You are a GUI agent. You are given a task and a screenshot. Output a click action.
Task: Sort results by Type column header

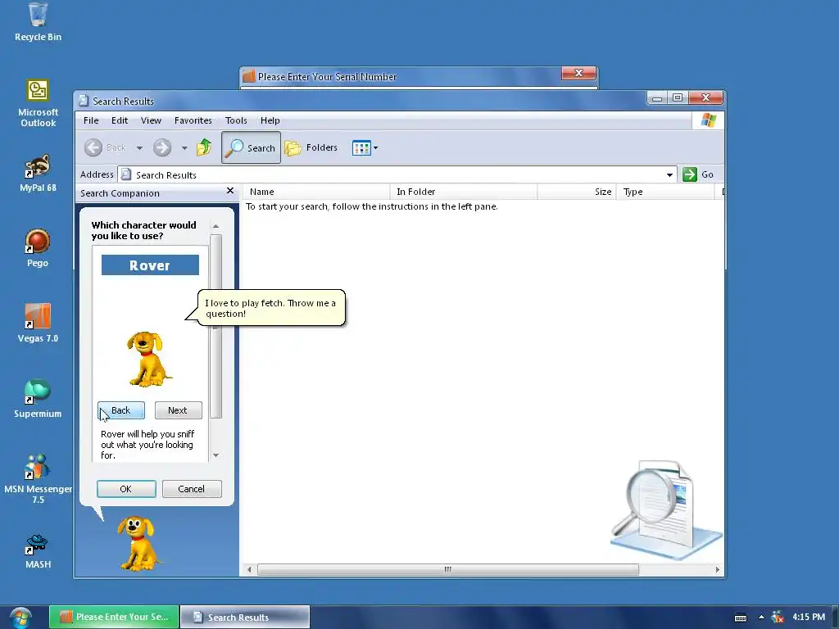tap(665, 192)
